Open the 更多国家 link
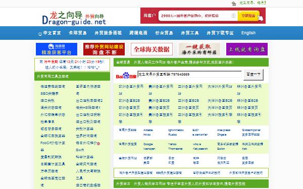The width and height of the screenshot is (303, 189). point(248,163)
